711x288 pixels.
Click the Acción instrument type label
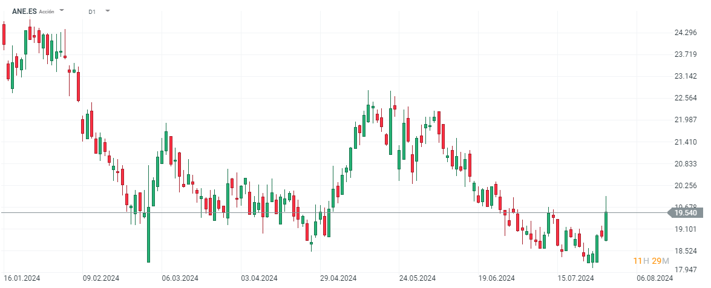pyautogui.click(x=47, y=11)
